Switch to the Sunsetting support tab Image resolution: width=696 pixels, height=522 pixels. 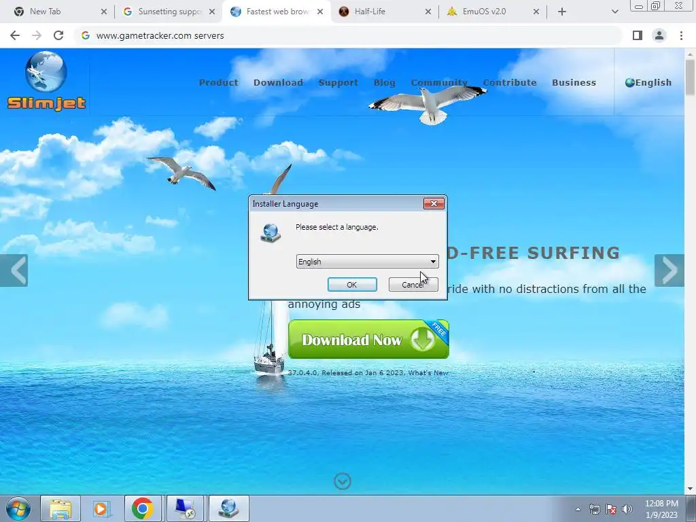[x=169, y=12]
